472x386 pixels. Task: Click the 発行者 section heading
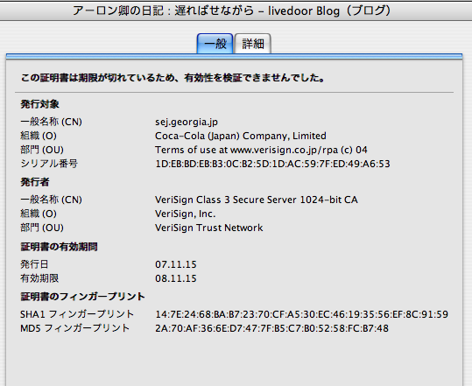pyautogui.click(x=35, y=182)
